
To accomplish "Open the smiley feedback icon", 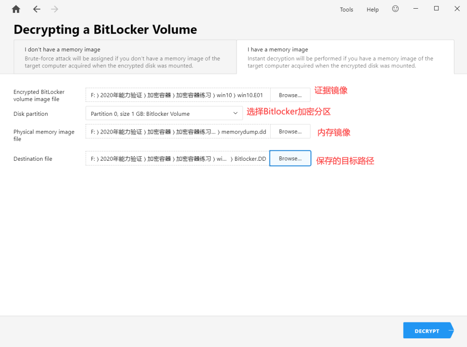I will point(395,9).
